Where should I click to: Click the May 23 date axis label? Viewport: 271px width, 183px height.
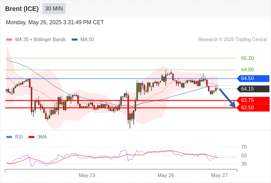pyautogui.click(x=87, y=175)
